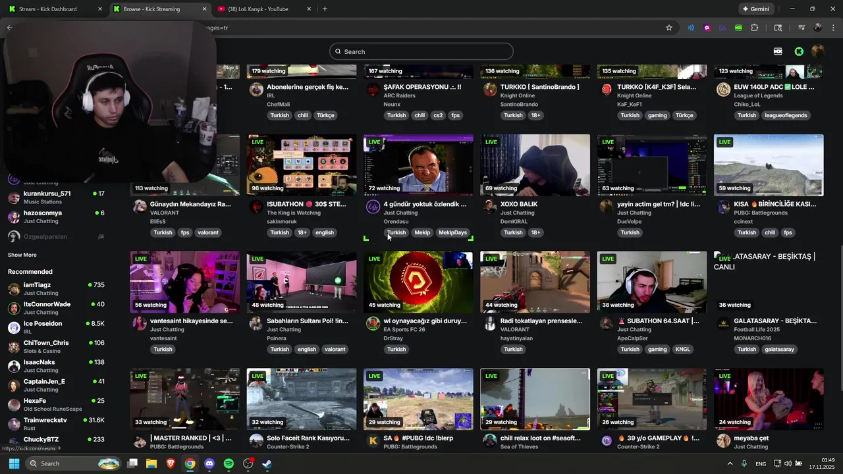Close the Browse - Kick Streaming tab
The image size is (843, 474).
(x=204, y=9)
